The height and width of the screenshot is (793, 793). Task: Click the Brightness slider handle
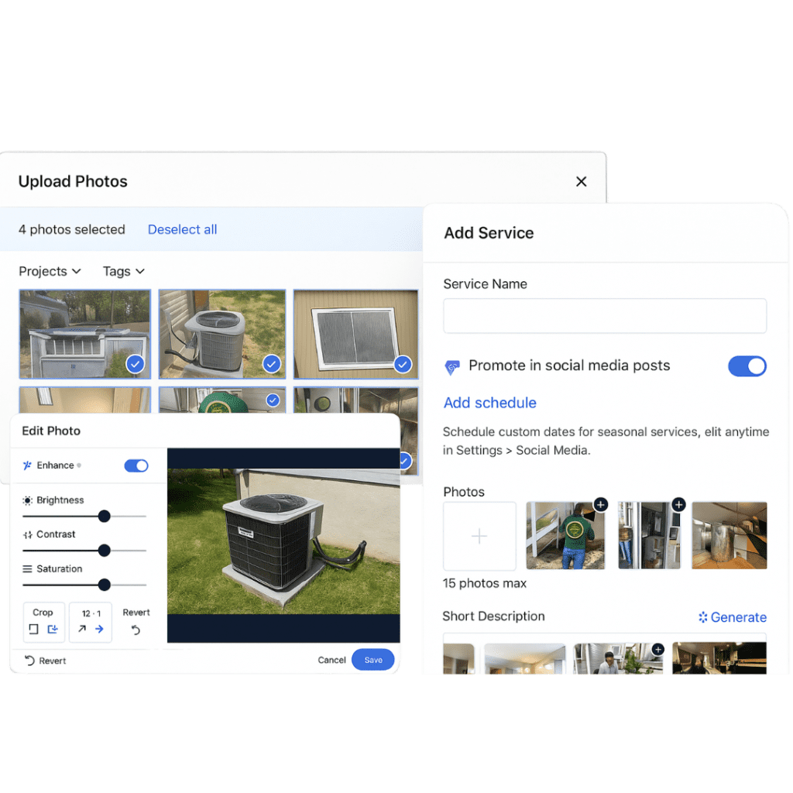pyautogui.click(x=104, y=517)
